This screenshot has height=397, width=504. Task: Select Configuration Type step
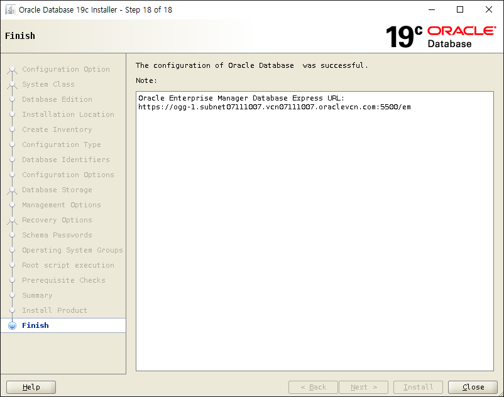pyautogui.click(x=61, y=144)
